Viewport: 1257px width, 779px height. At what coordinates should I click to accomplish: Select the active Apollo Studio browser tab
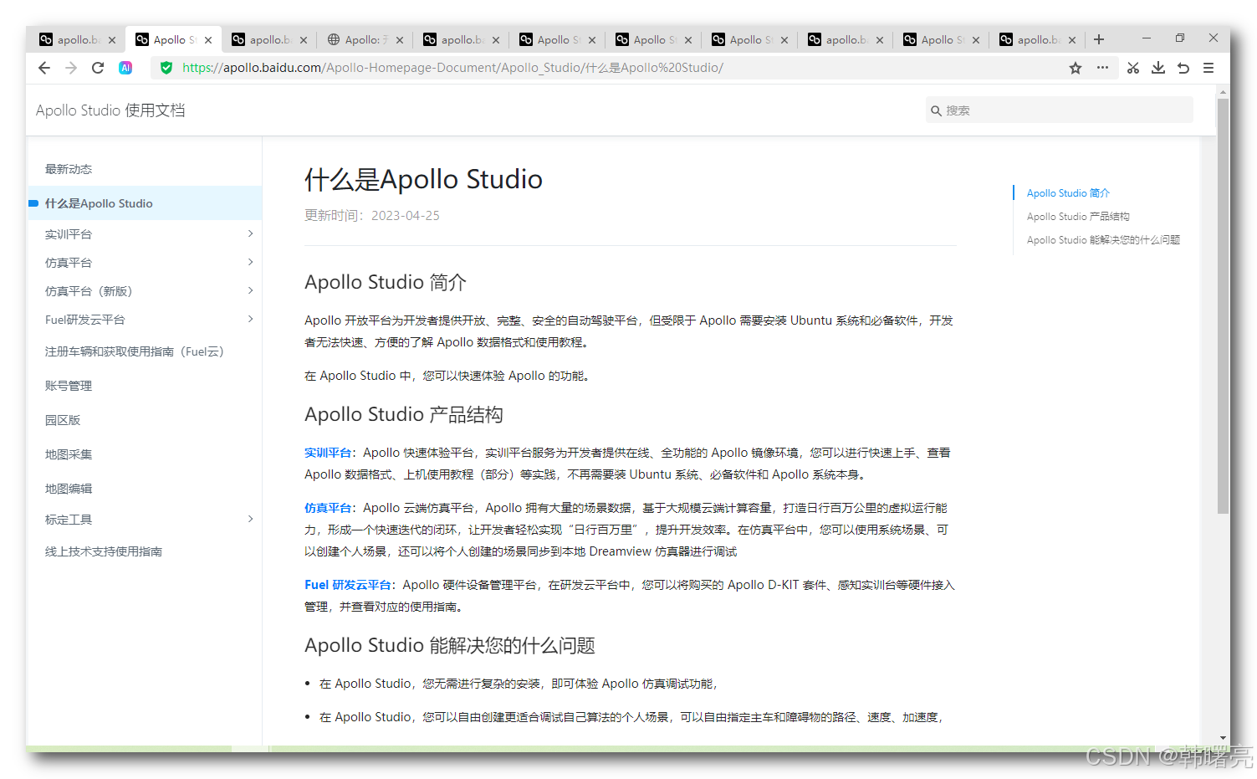click(x=173, y=39)
